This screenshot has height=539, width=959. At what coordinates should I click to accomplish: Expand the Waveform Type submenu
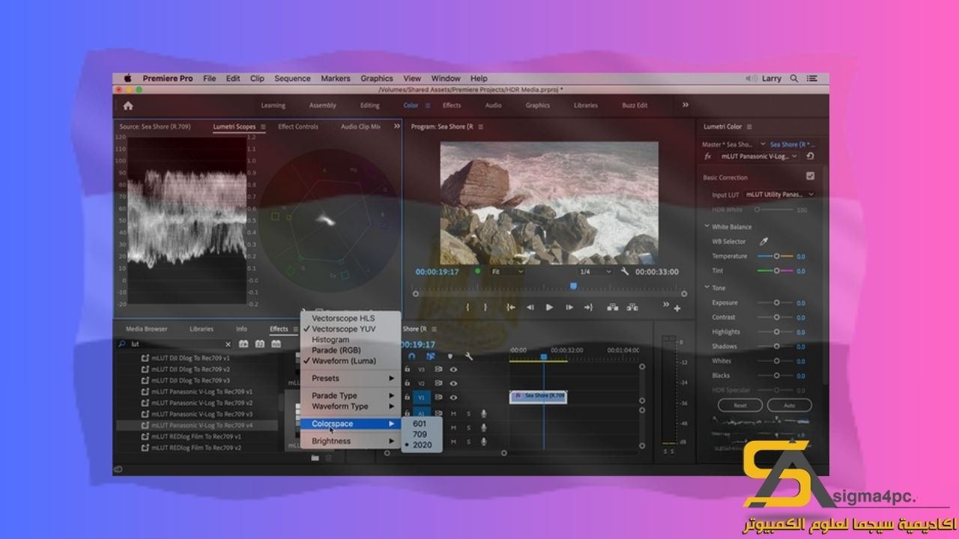[351, 406]
